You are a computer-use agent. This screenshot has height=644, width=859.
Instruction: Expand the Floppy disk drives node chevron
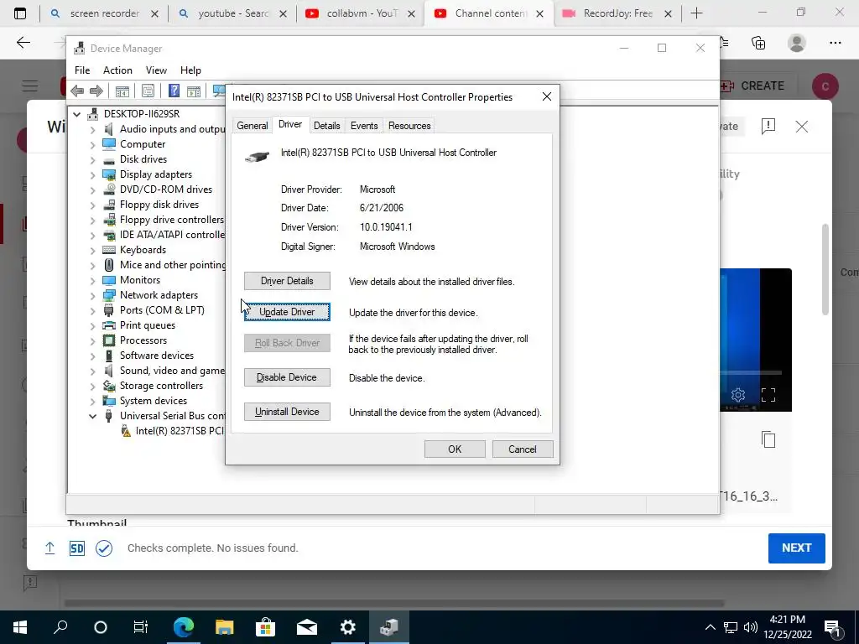[x=92, y=205]
